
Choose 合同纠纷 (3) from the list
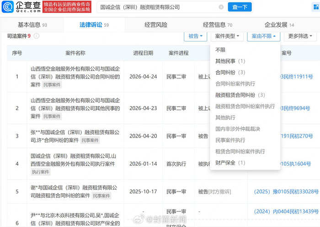coord(230,72)
